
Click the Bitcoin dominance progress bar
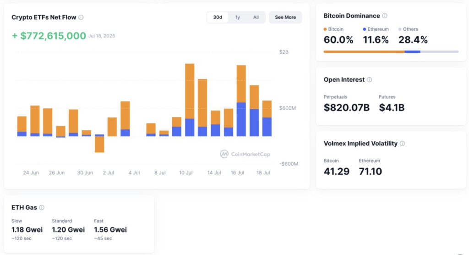click(x=391, y=52)
